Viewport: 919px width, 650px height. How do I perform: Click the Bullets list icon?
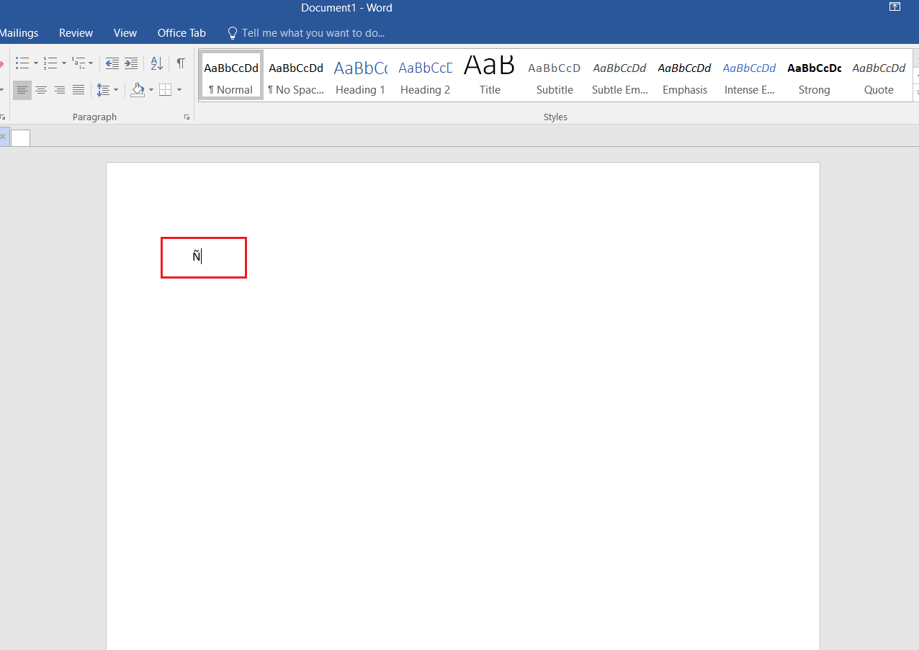(x=22, y=63)
